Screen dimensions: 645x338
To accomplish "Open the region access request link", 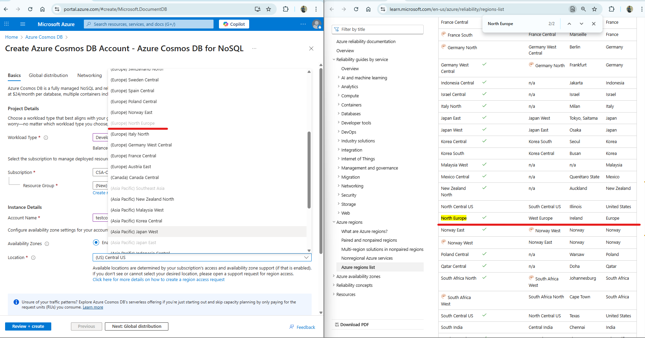I will (159, 280).
